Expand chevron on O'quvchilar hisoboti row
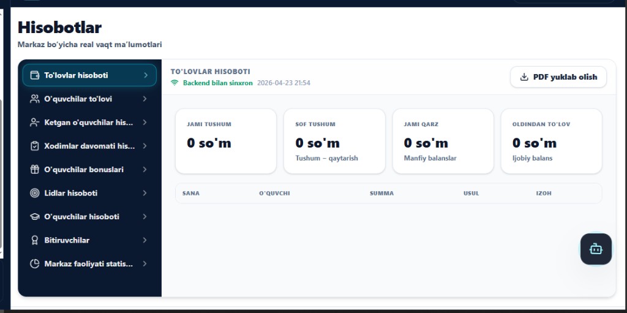The width and height of the screenshot is (627, 313). (145, 217)
